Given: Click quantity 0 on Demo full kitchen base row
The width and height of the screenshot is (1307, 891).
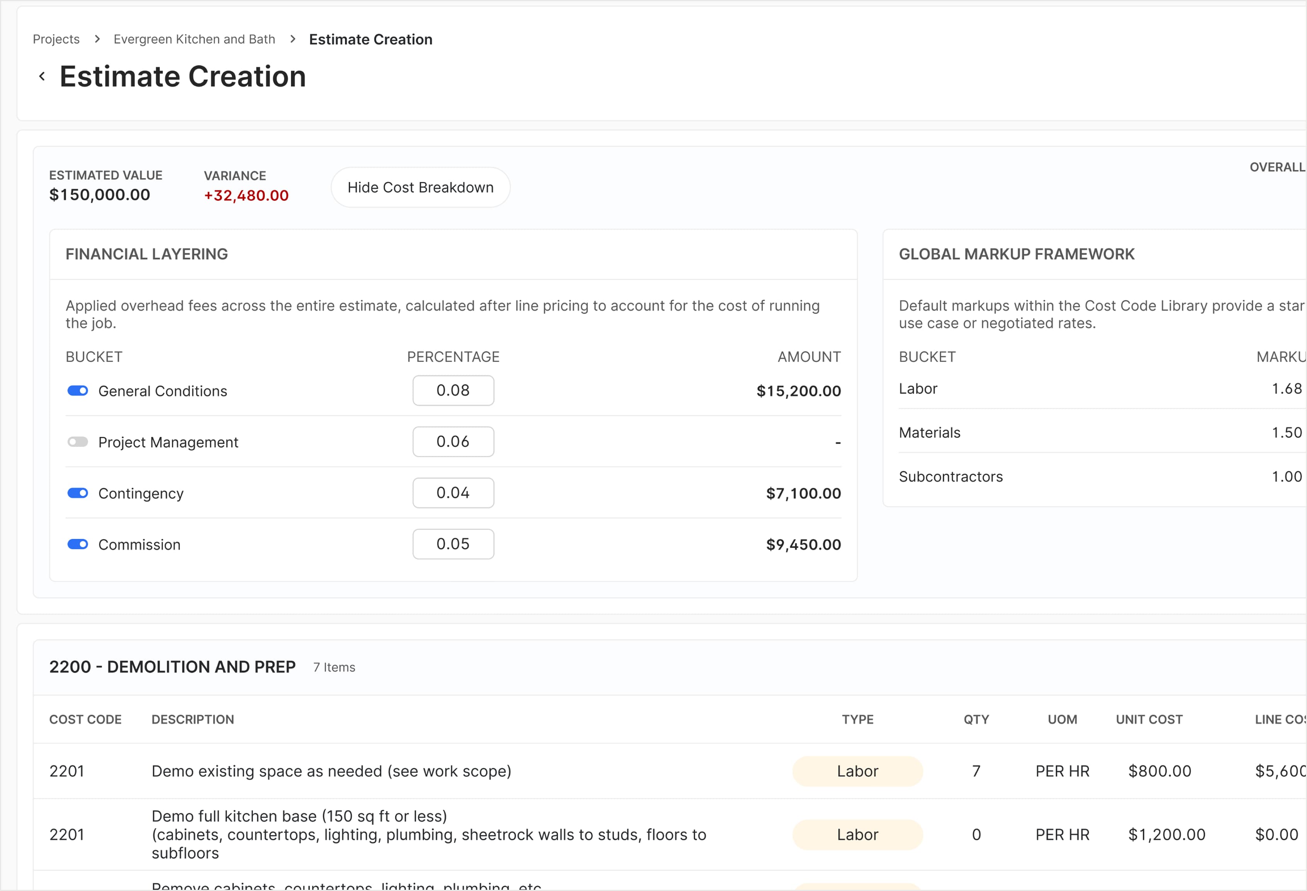Looking at the screenshot, I should point(976,835).
